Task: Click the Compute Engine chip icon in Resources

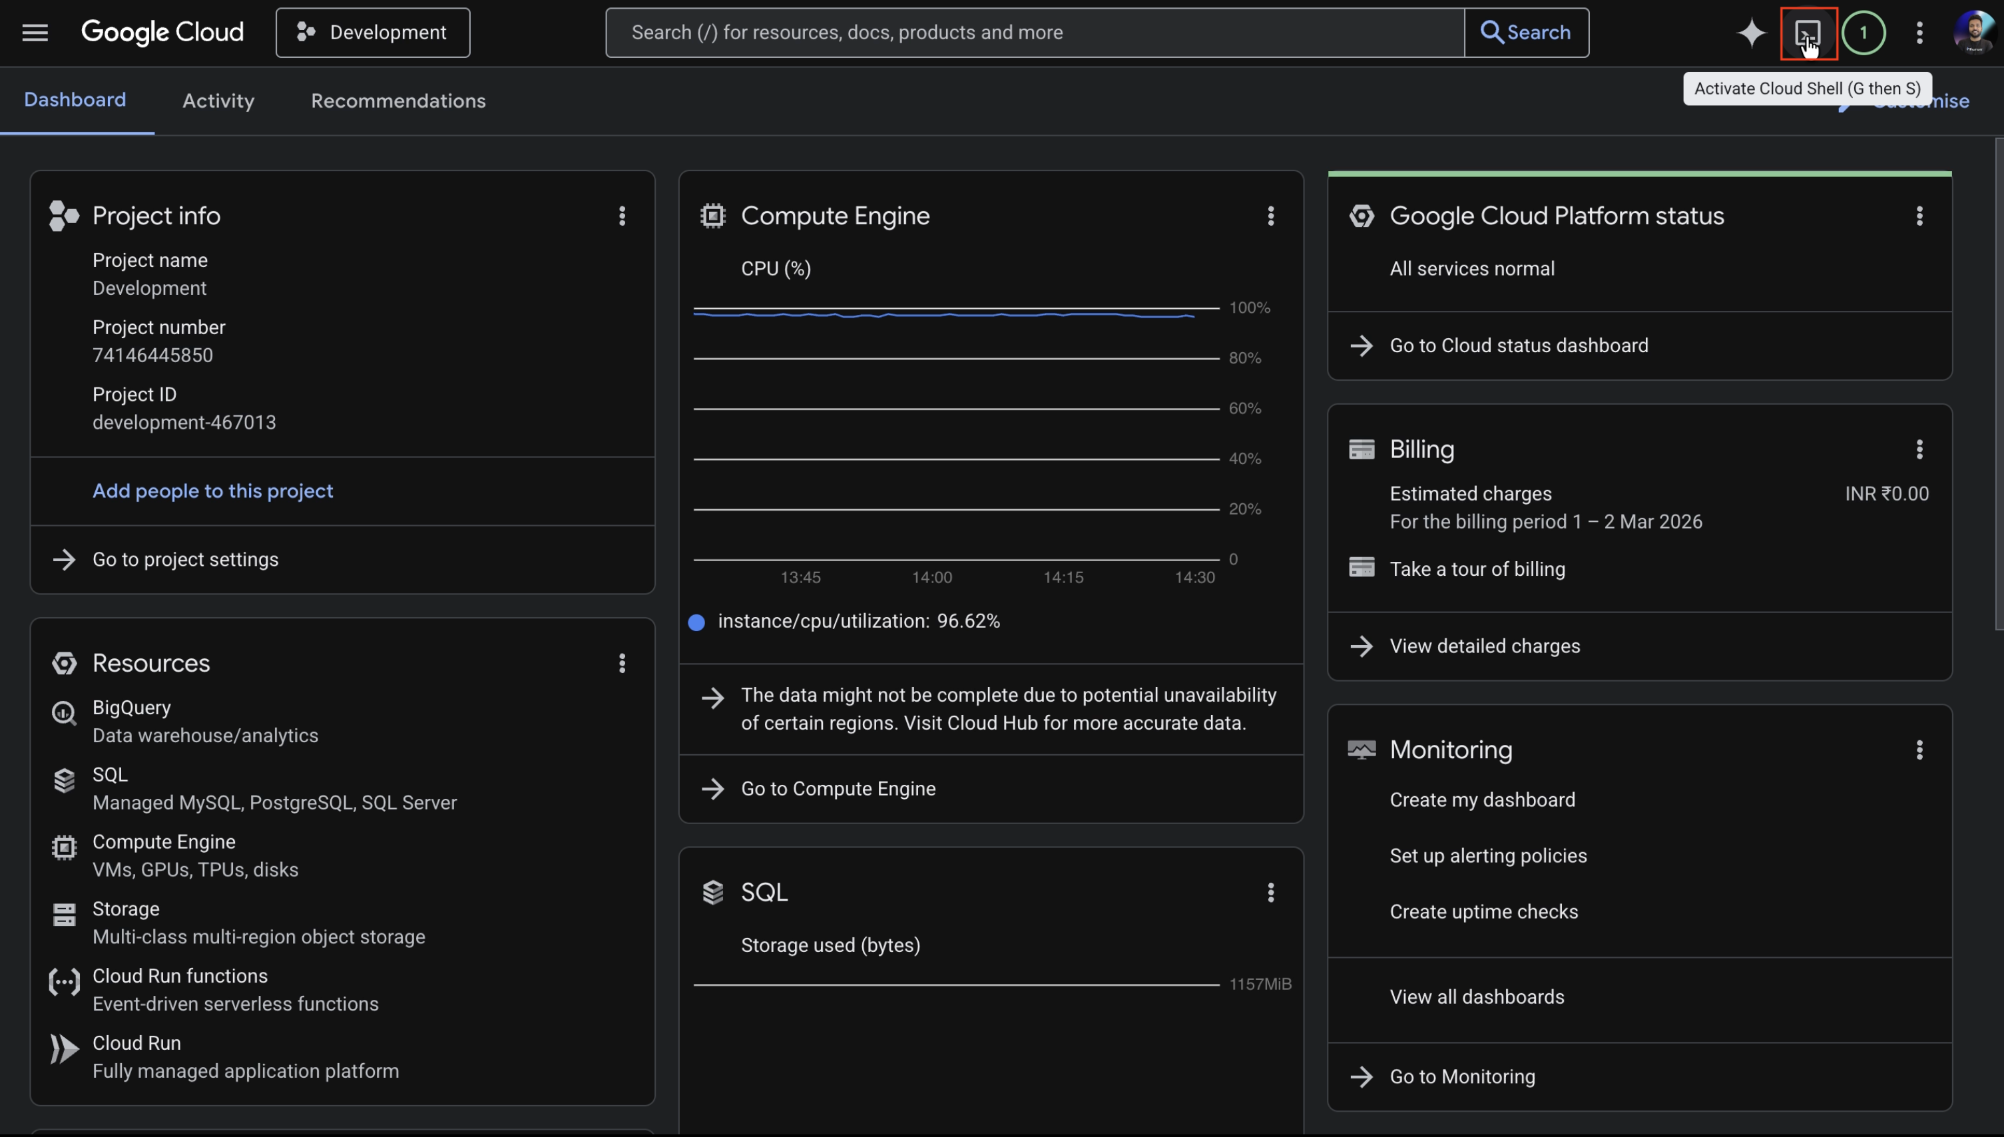Action: pyautogui.click(x=64, y=847)
